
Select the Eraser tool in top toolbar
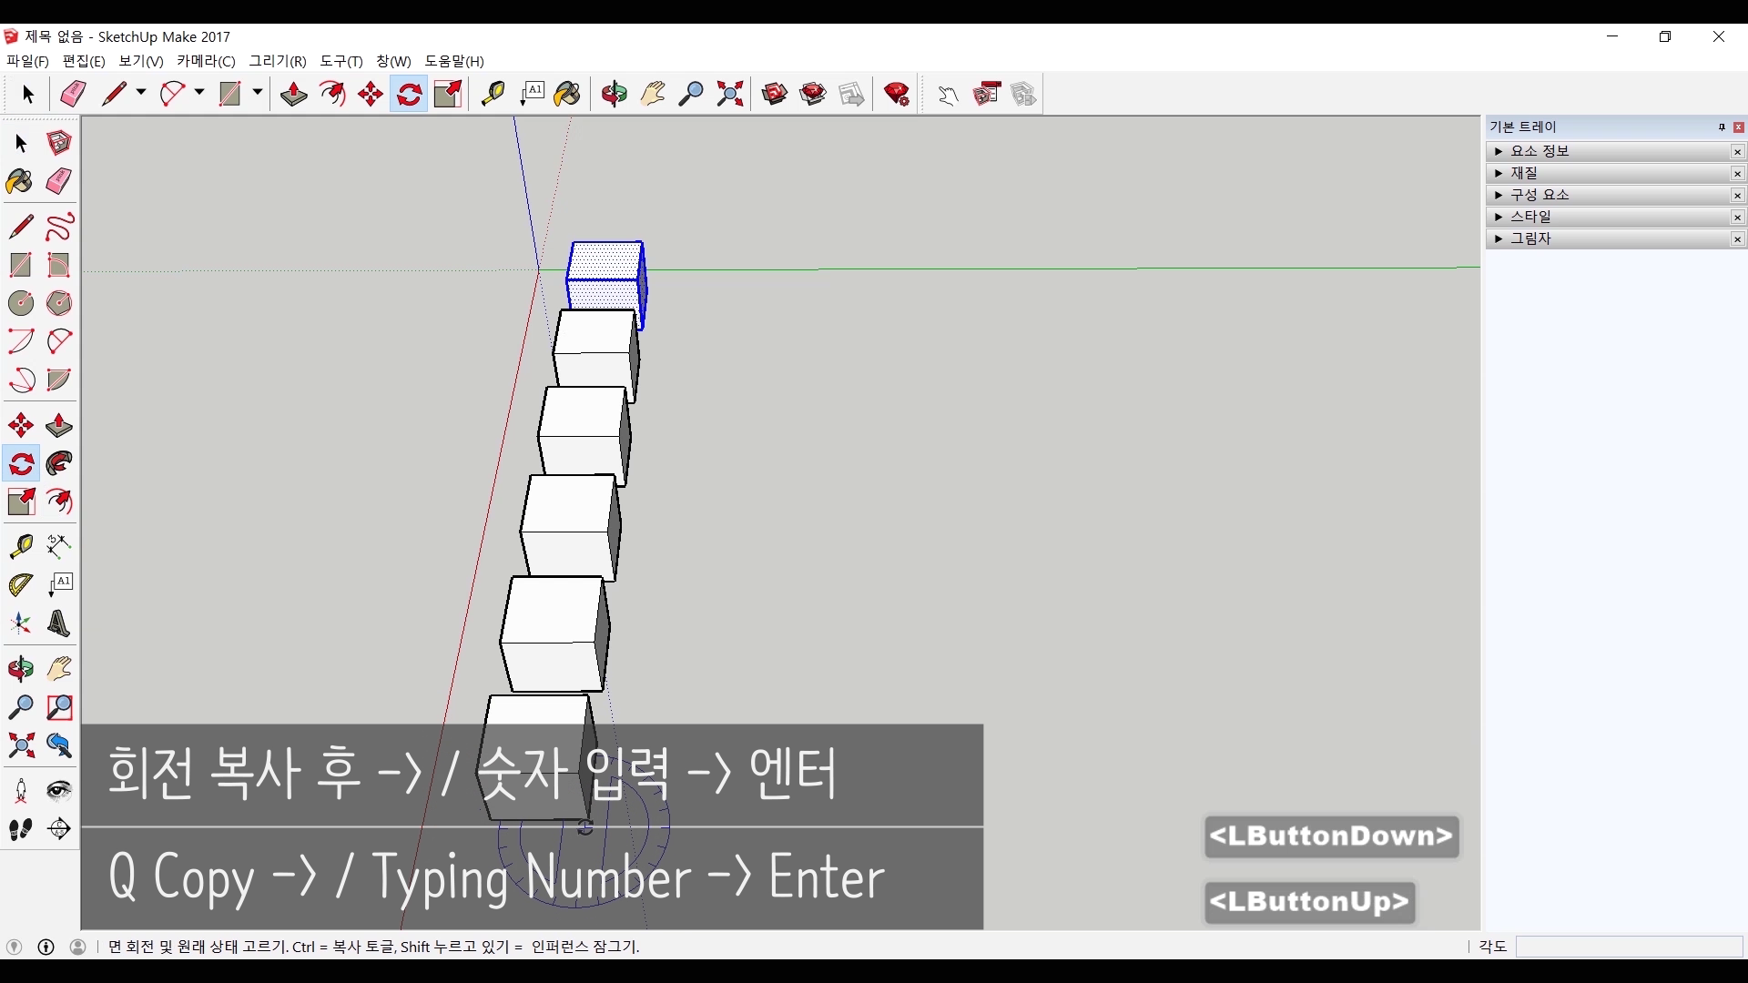[x=73, y=94]
